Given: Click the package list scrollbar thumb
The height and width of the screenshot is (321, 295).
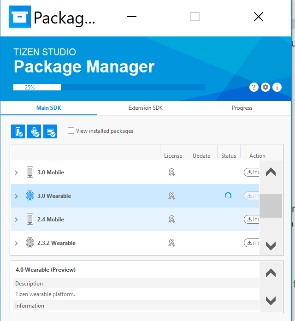Looking at the screenshot, I should coord(271,206).
